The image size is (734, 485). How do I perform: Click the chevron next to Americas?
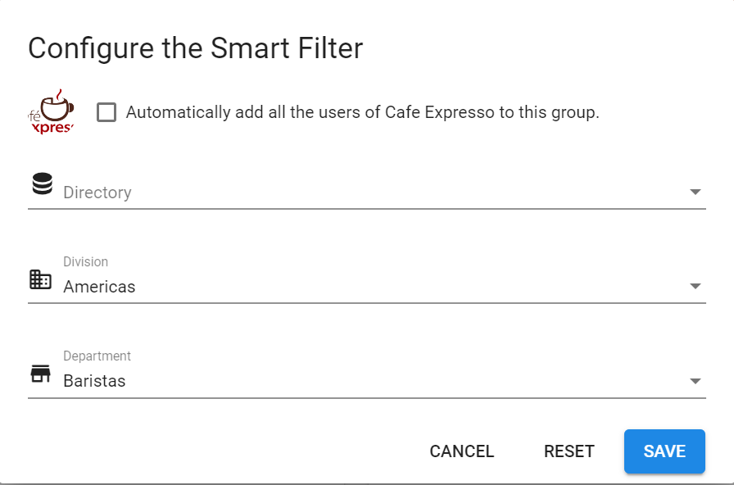coord(694,286)
